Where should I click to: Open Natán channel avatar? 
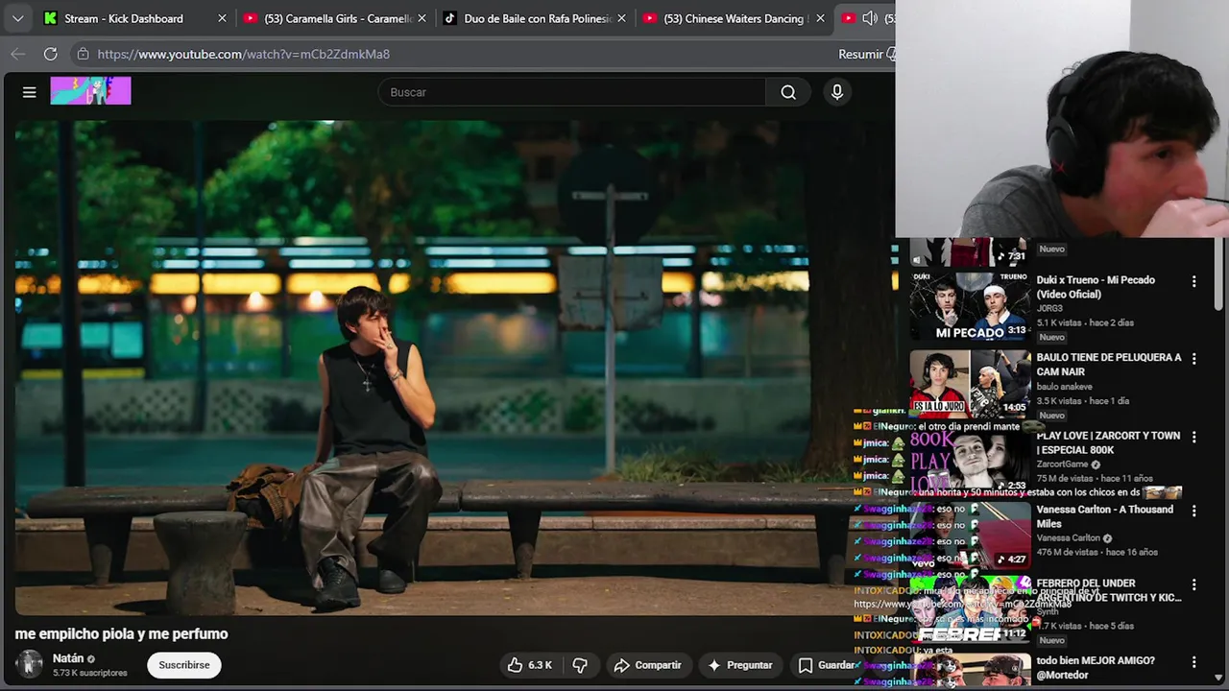pyautogui.click(x=30, y=664)
